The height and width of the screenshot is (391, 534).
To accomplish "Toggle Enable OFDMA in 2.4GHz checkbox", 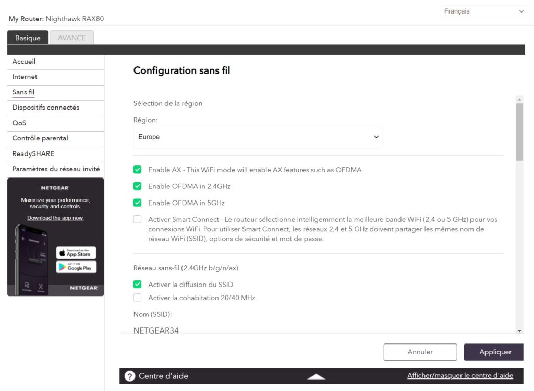I will click(137, 186).
